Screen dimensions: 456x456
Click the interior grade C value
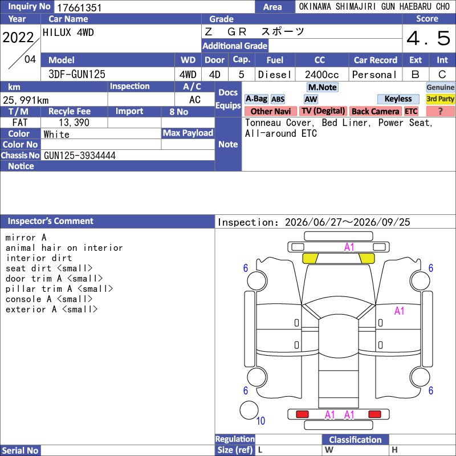[442, 75]
